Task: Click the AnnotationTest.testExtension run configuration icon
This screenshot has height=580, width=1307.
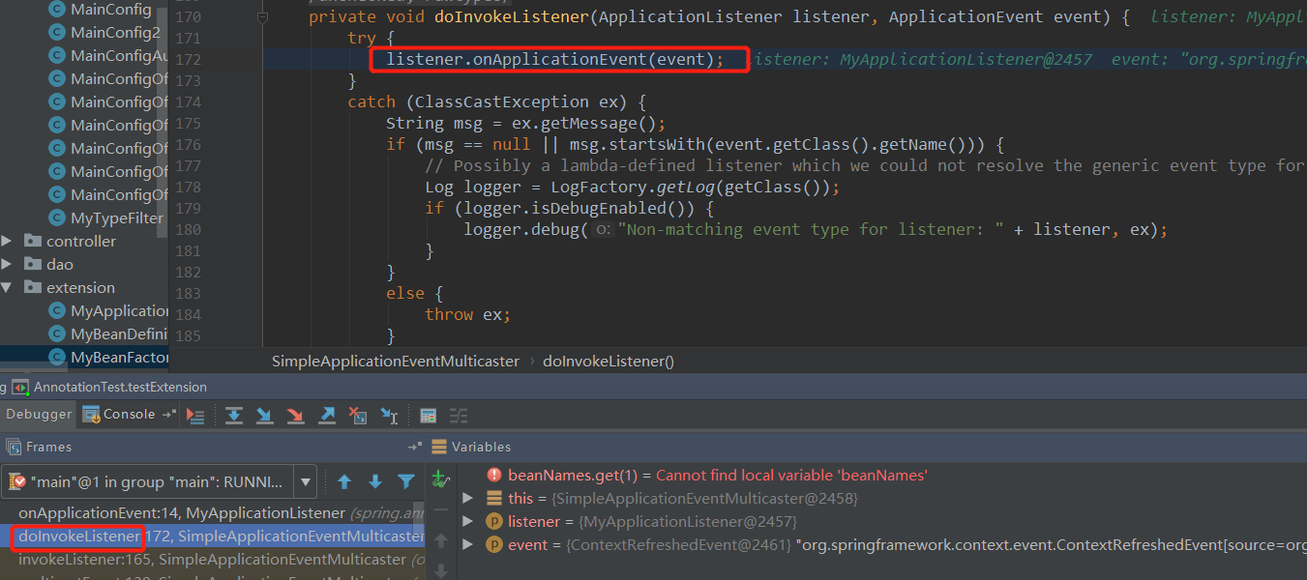Action: 20,387
